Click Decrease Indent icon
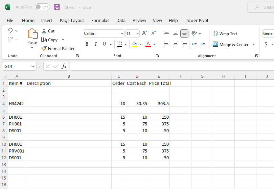 (x=194, y=44)
